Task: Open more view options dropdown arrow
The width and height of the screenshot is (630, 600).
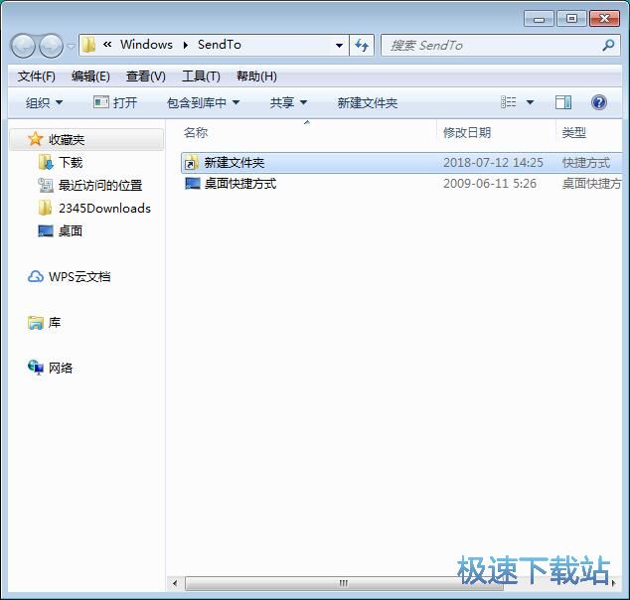Action: [x=530, y=102]
